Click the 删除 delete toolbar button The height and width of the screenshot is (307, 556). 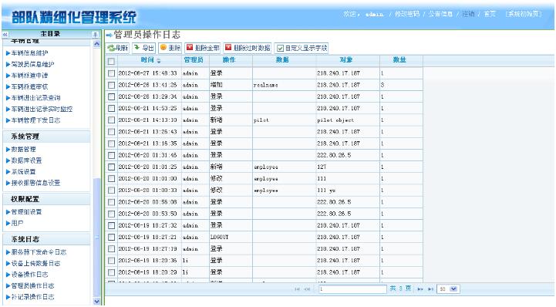click(x=170, y=48)
